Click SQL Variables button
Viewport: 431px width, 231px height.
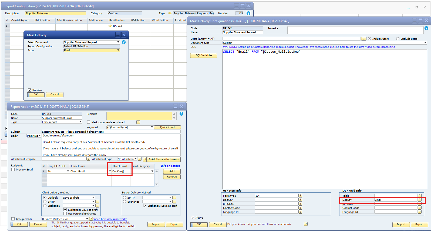[204, 55]
